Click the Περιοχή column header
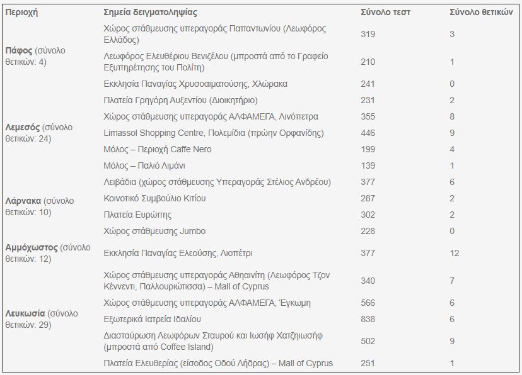 [21, 13]
